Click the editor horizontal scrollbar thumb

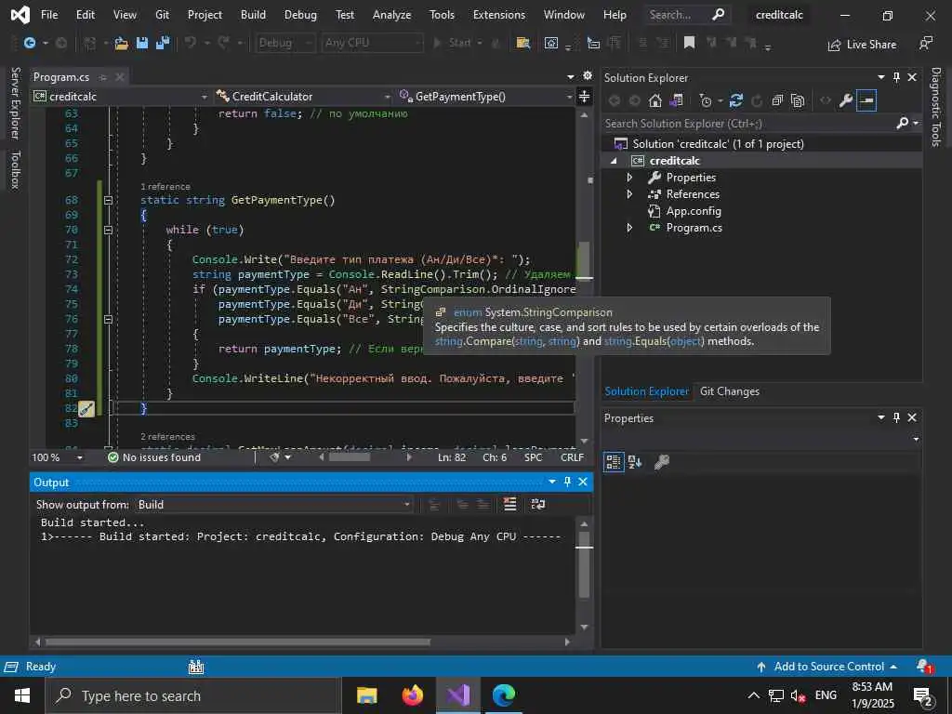click(350, 457)
